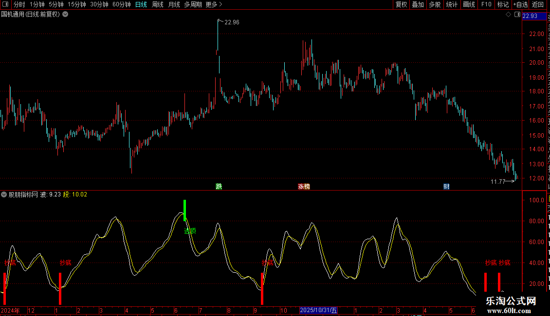Click the 段: 10.02 indicator value
Viewport: 550px width, 316px height.
click(75, 194)
